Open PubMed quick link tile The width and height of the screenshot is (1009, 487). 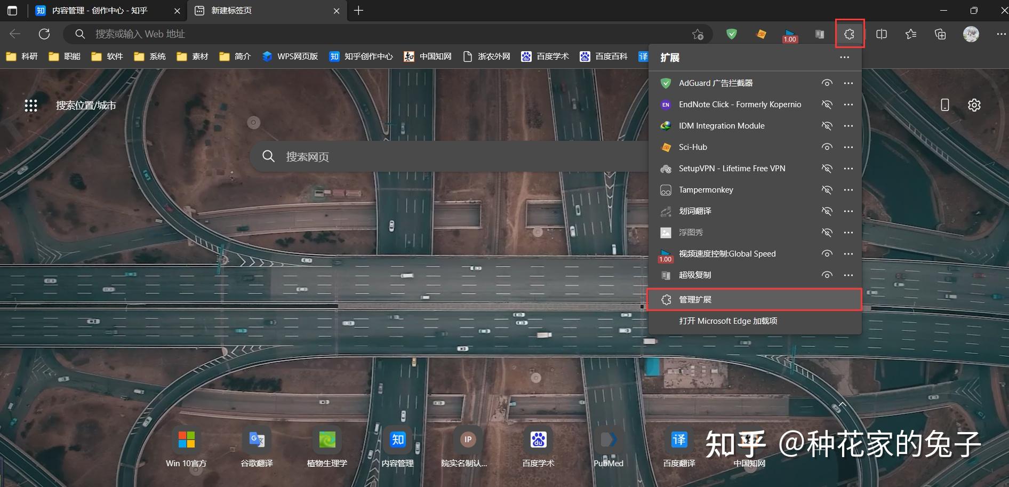pos(608,447)
